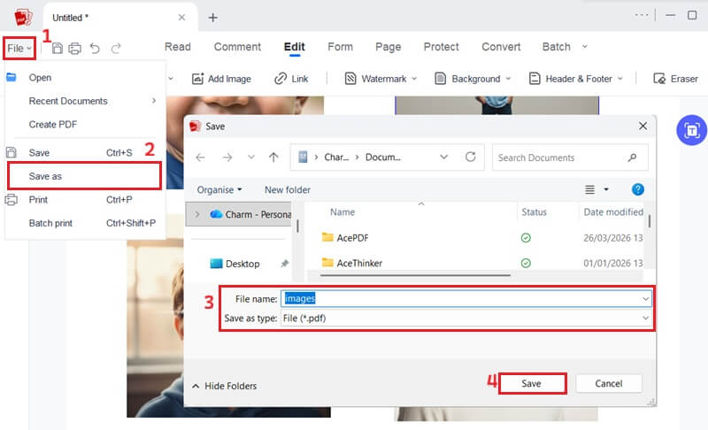Open the recent locations dropdown chevron
Image resolution: width=708 pixels, height=430 pixels.
[x=251, y=157]
